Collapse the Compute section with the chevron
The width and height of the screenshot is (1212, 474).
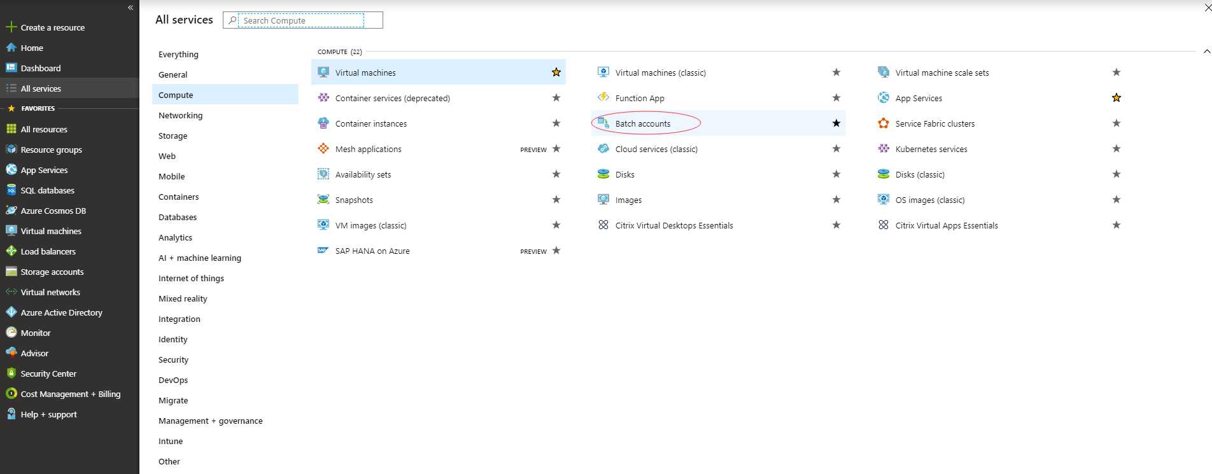click(x=1207, y=52)
